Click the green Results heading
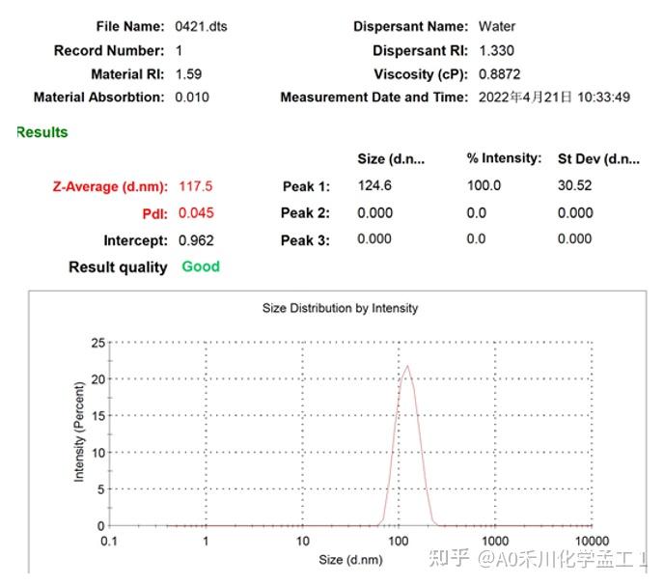This screenshot has height=585, width=664. point(41,132)
